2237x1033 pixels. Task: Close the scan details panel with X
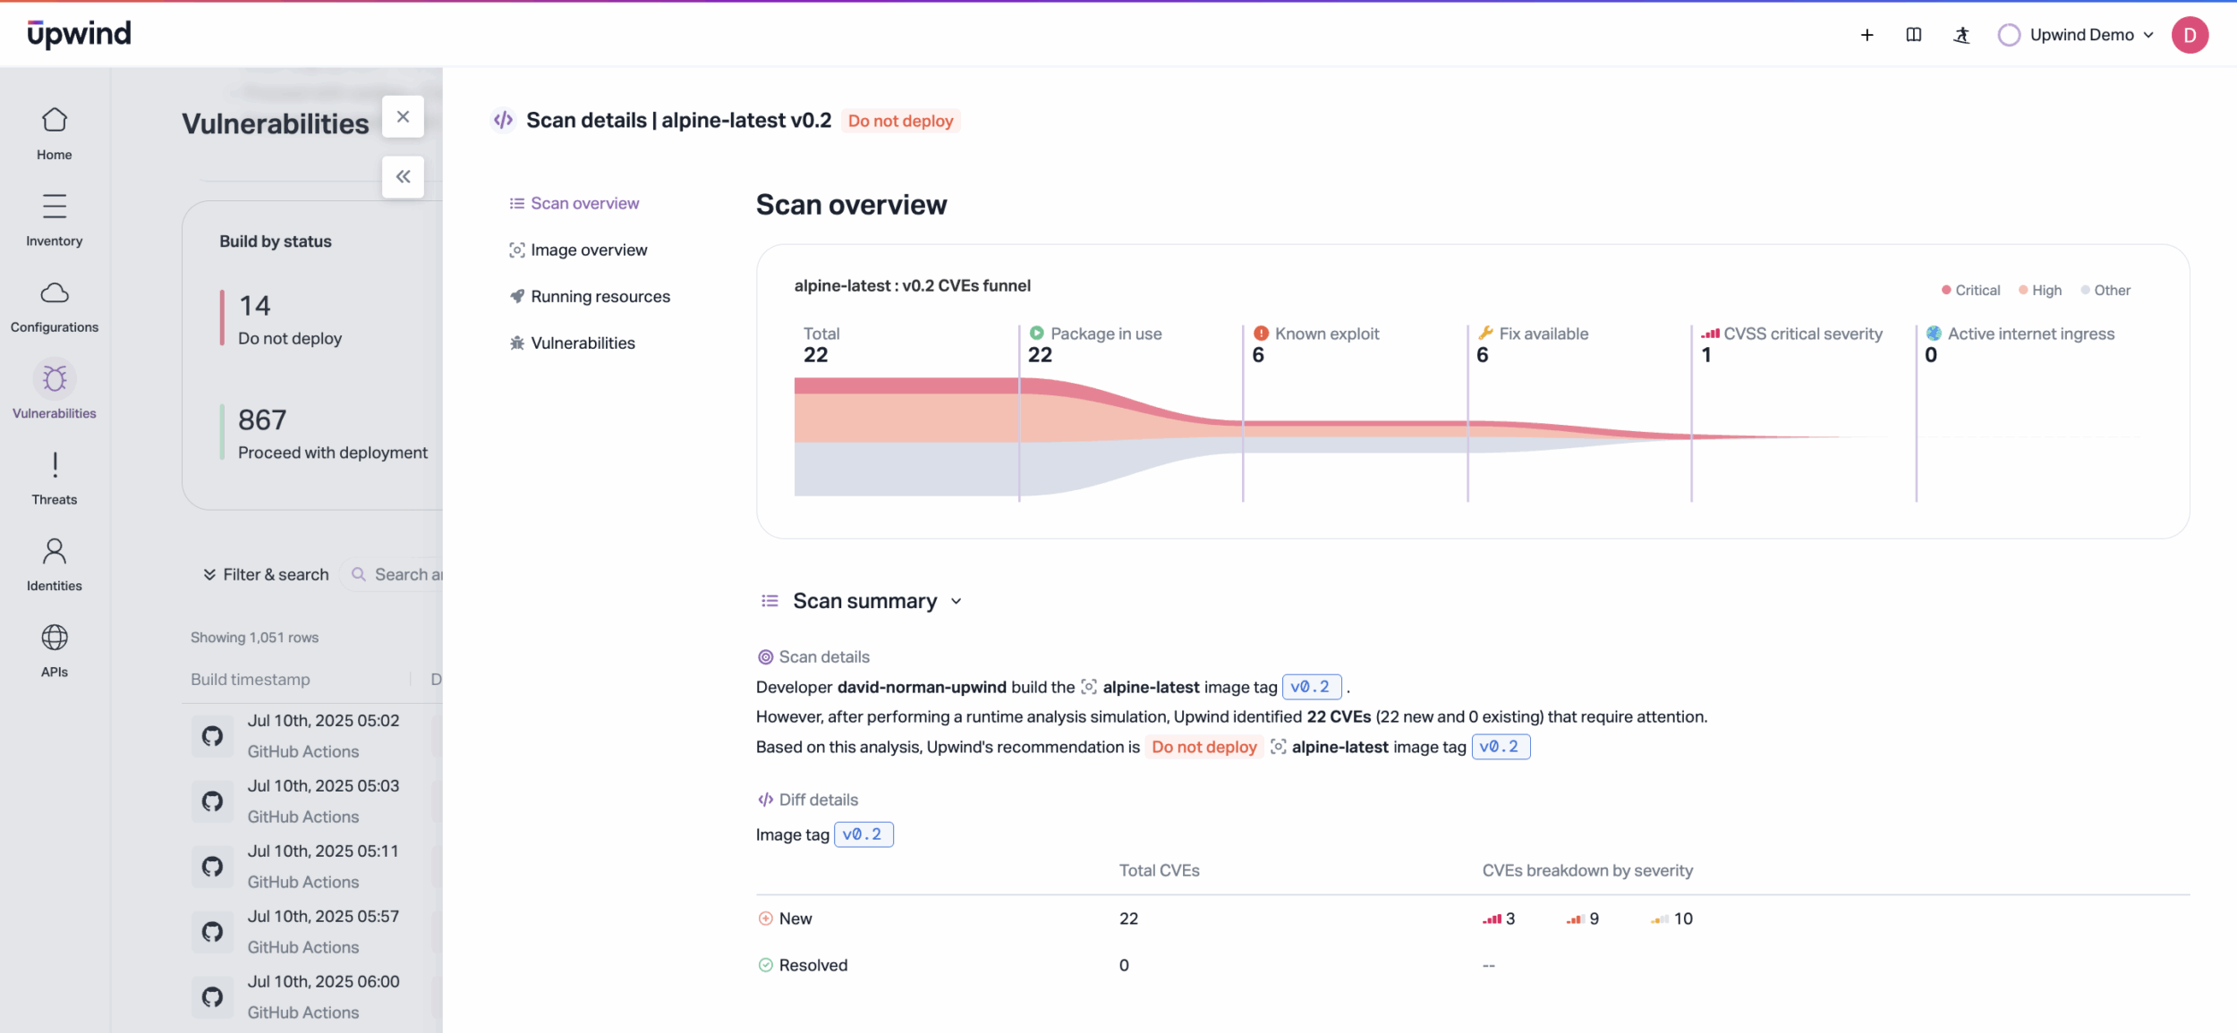403,116
